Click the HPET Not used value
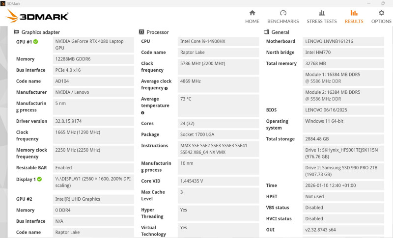Screen dimensions: 393x238 [343, 196]
